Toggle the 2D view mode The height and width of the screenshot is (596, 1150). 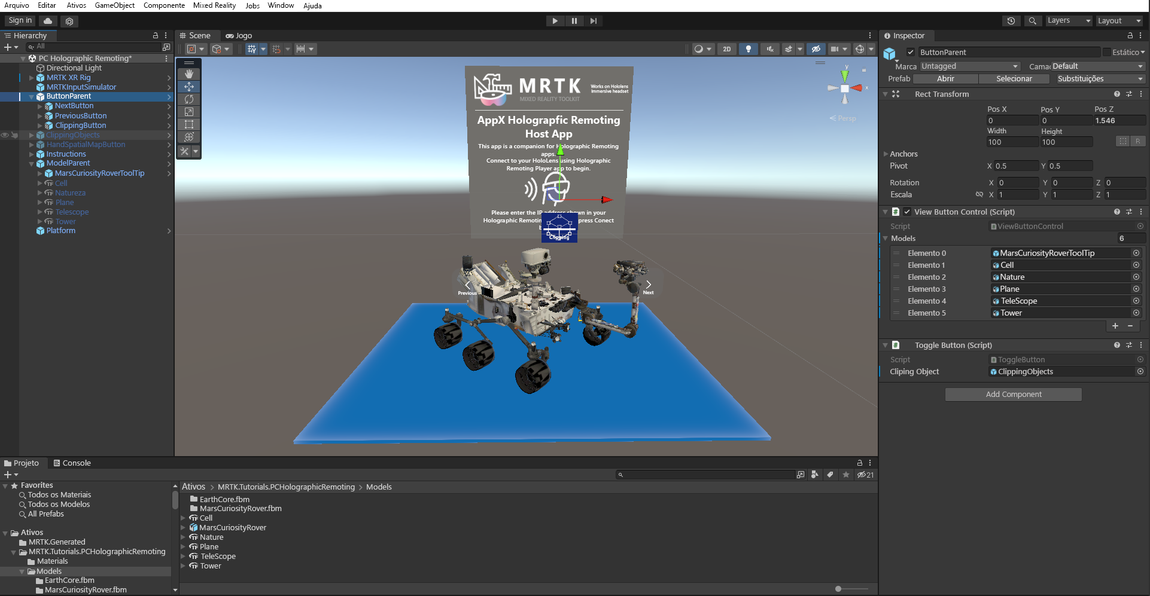click(726, 49)
